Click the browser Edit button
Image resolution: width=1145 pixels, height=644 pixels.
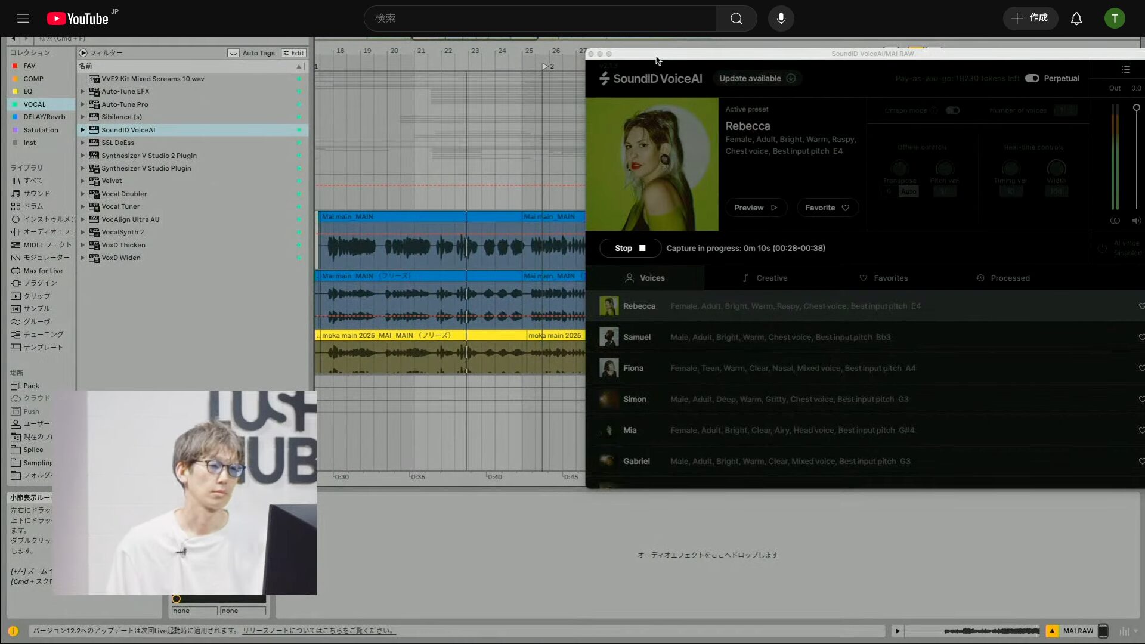pos(293,53)
